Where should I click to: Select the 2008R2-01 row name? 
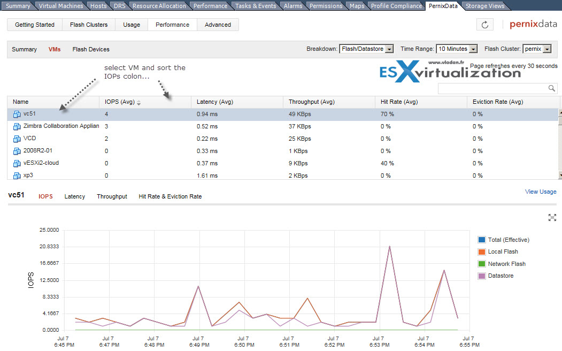tap(37, 150)
